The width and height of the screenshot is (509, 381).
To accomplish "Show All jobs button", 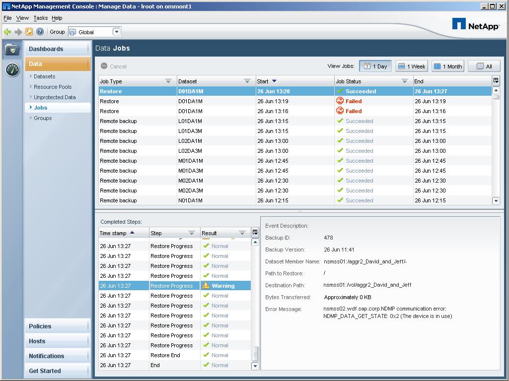I will tap(484, 66).
